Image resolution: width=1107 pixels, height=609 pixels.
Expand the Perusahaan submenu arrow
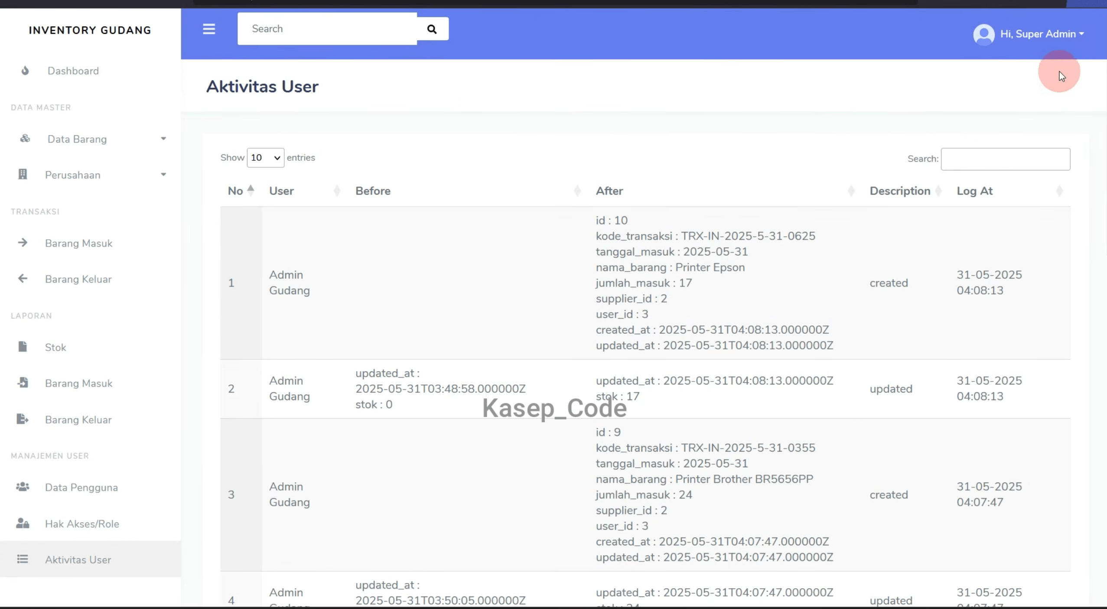click(x=163, y=175)
